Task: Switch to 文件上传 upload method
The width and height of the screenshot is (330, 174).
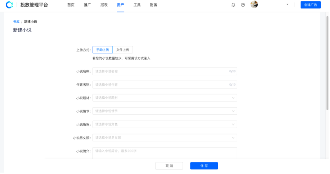Action: (x=123, y=50)
